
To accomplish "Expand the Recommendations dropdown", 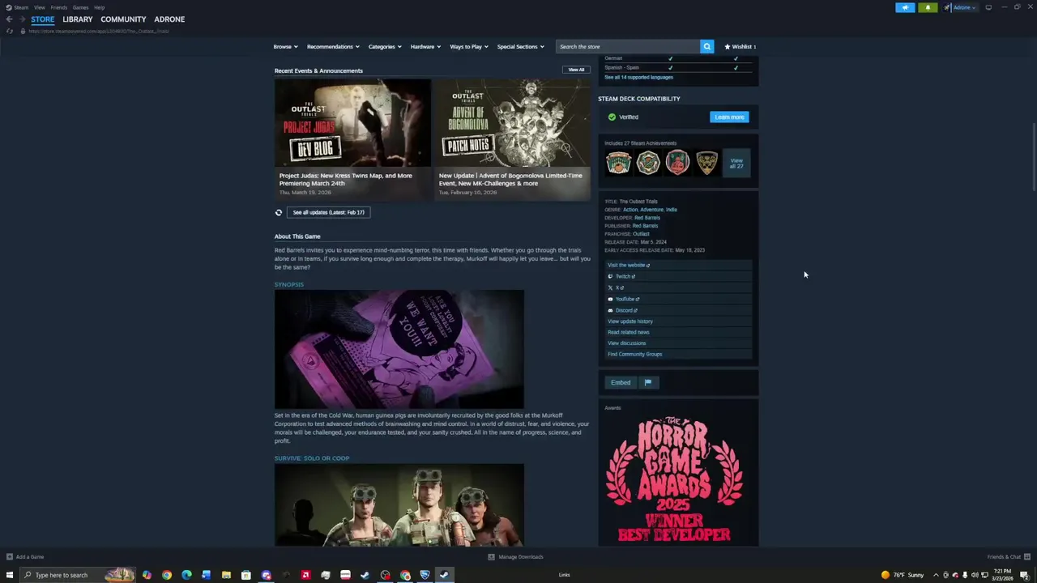I will coord(333,46).
